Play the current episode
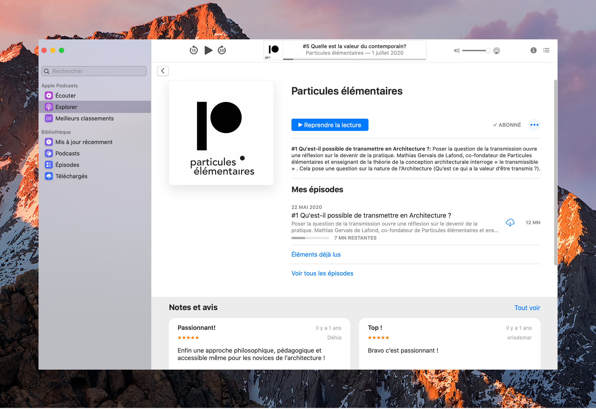This screenshot has height=409, width=596. 208,50
